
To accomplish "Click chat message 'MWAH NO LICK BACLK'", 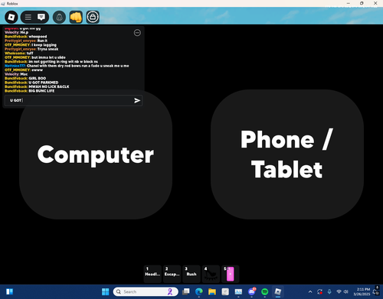I will click(49, 87).
